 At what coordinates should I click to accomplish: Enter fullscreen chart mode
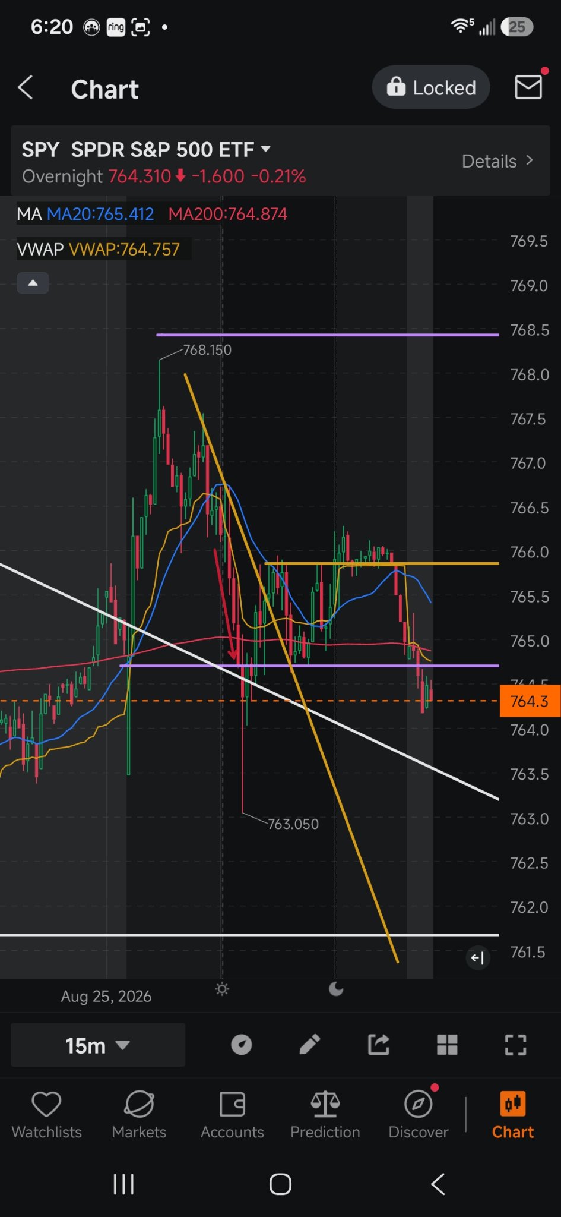515,1045
